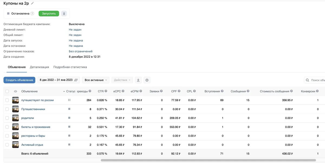Open help tooltip next to Остановлена status

pyautogui.click(x=32, y=14)
